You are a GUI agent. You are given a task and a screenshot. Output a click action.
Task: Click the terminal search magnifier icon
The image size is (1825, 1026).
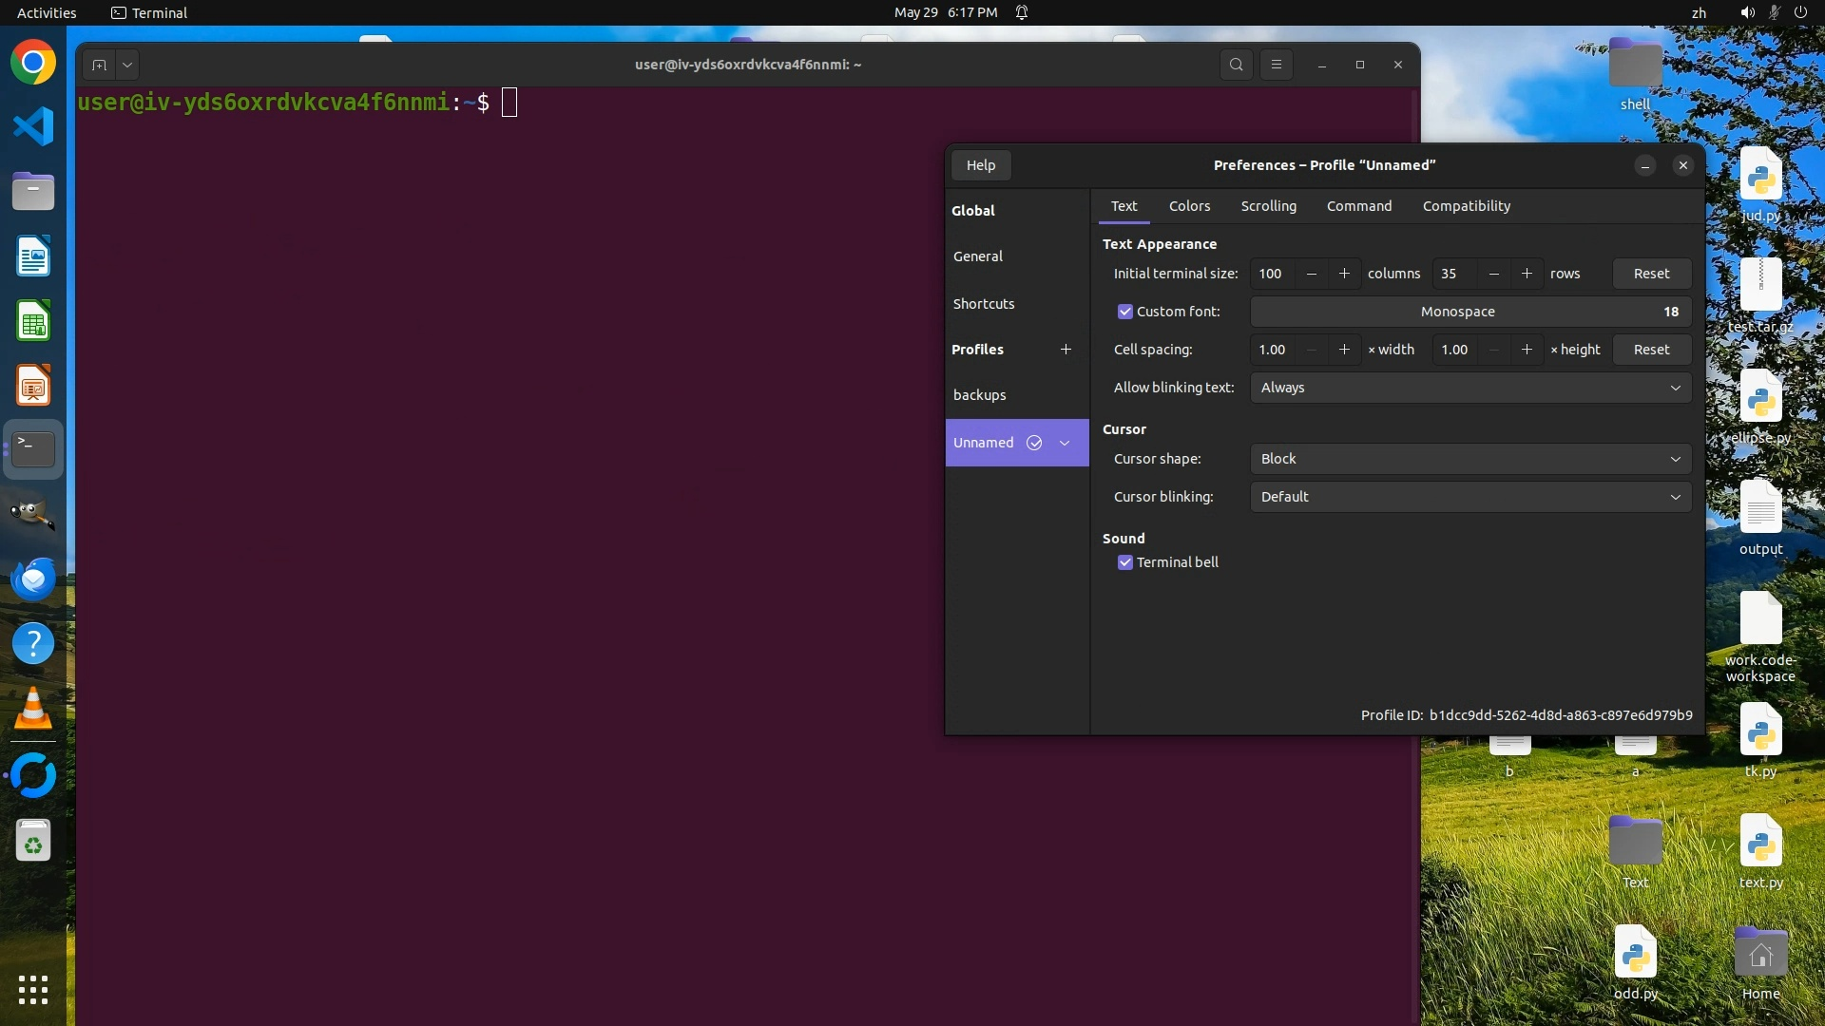[1236, 65]
